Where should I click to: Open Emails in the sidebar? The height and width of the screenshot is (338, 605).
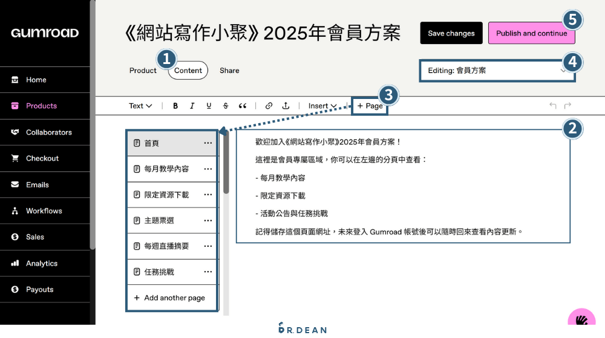coord(45,185)
